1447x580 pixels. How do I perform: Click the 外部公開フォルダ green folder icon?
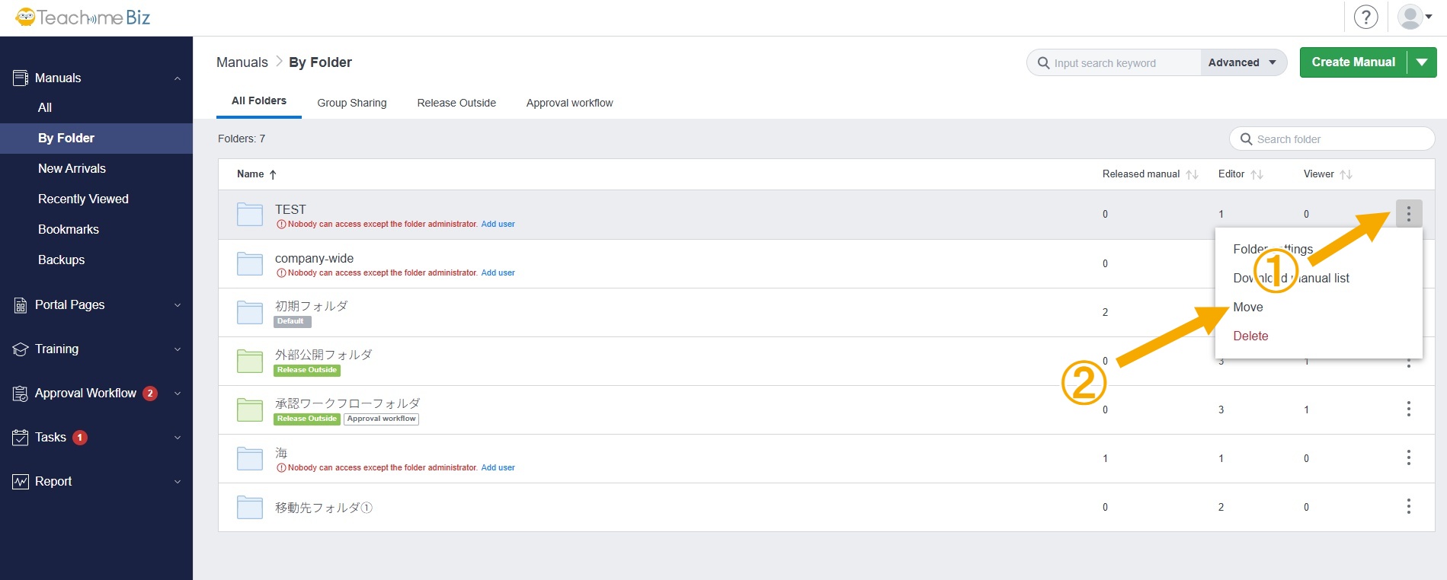[250, 361]
